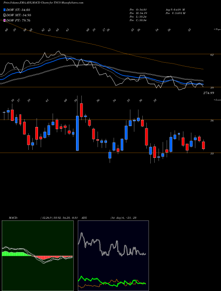
Task: Click the 62 price level label
Action: [212, 55]
